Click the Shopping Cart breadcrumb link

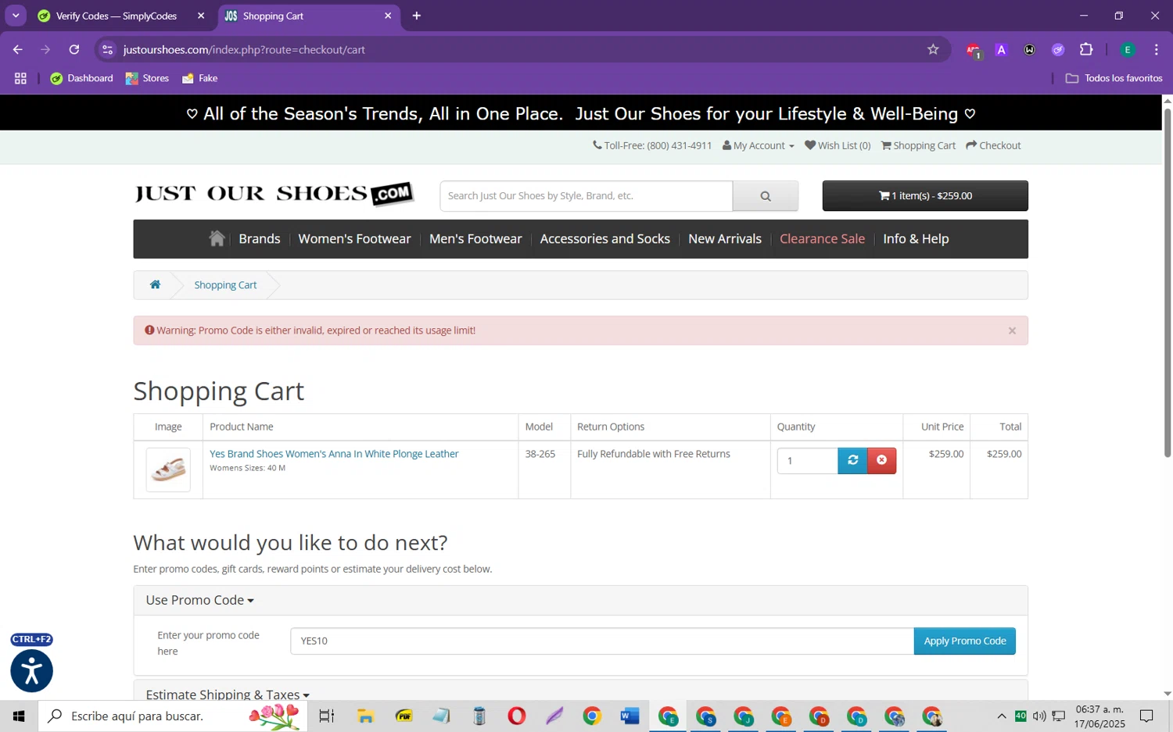(225, 285)
